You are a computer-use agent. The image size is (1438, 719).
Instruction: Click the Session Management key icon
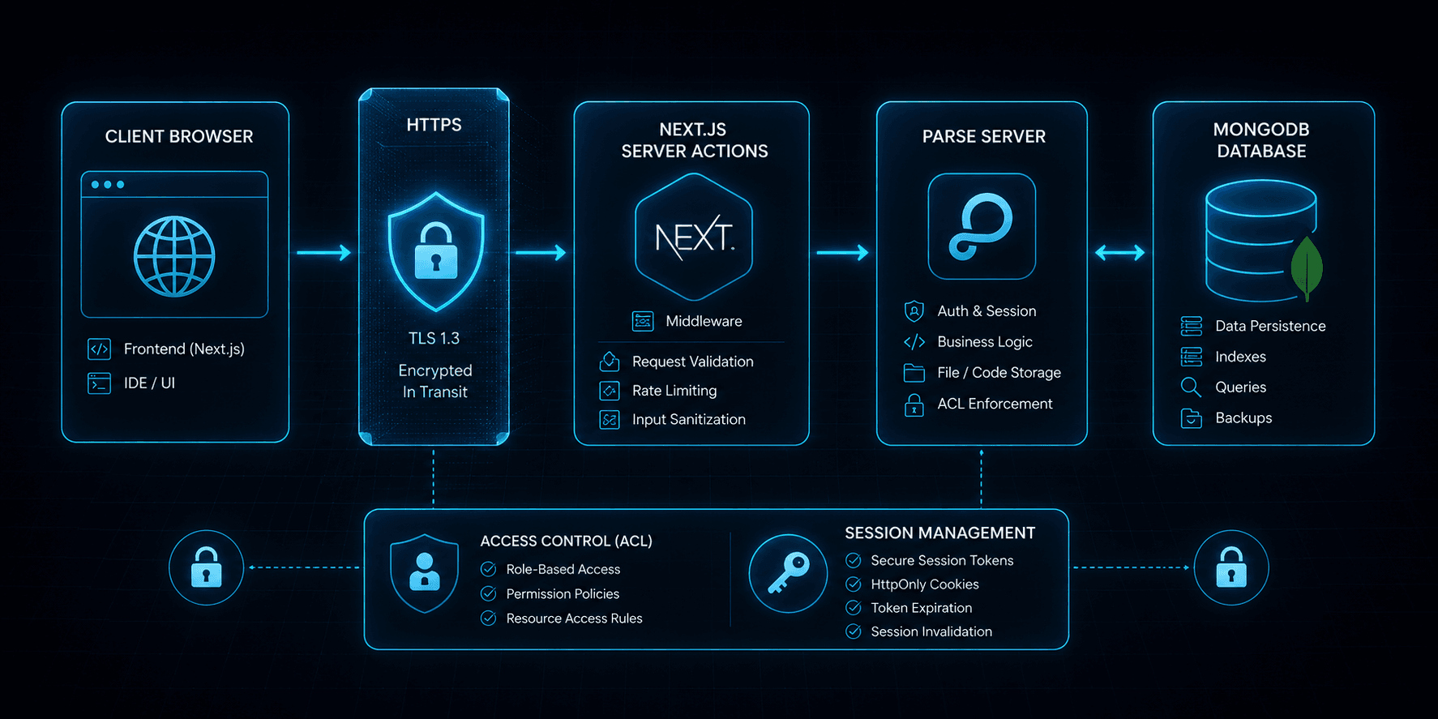click(x=788, y=574)
